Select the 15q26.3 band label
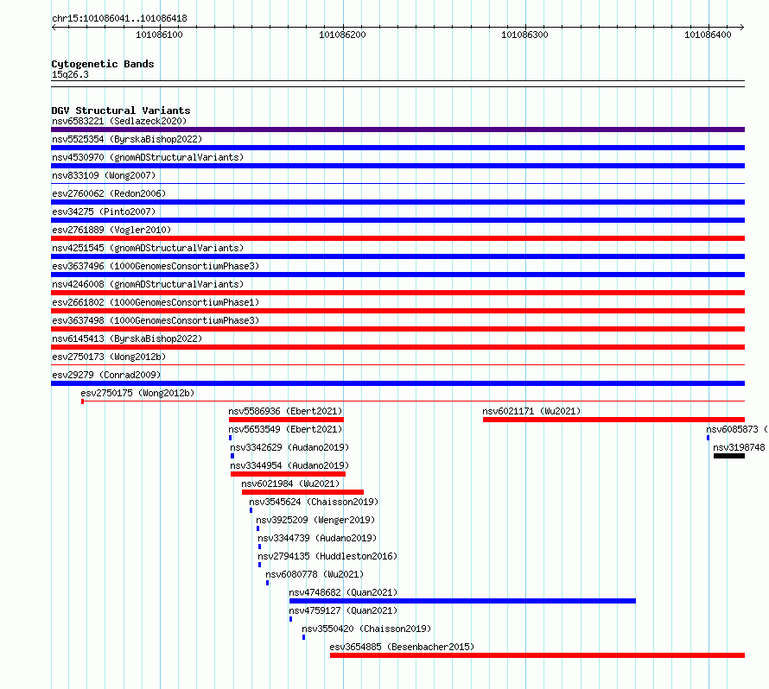This screenshot has height=689, width=769. (x=70, y=74)
